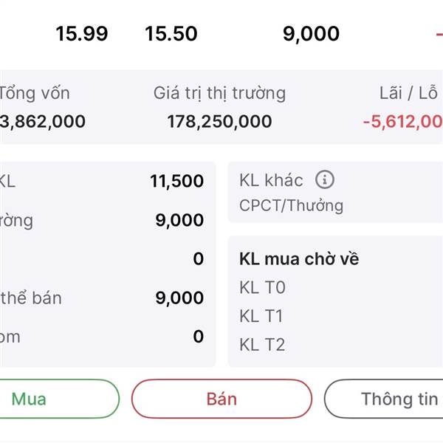Screen dimensions: 443x443
Task: Select the 11,500 KL total value
Action: point(177,181)
